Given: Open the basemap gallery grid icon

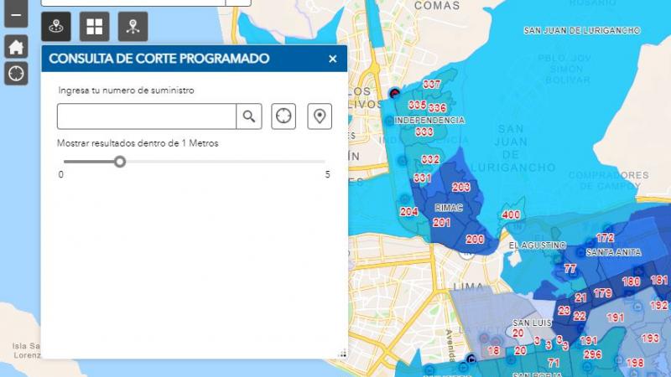Looking at the screenshot, I should (x=94, y=26).
